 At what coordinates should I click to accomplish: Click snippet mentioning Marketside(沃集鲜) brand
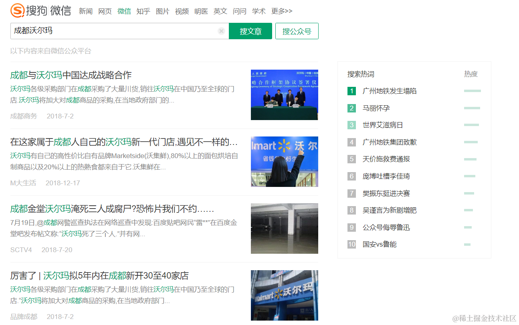click(x=124, y=161)
